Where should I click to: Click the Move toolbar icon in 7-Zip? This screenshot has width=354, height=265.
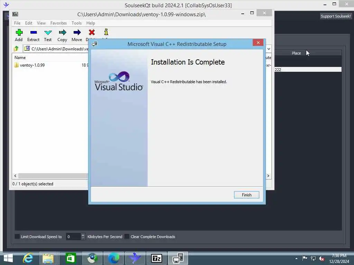click(77, 35)
